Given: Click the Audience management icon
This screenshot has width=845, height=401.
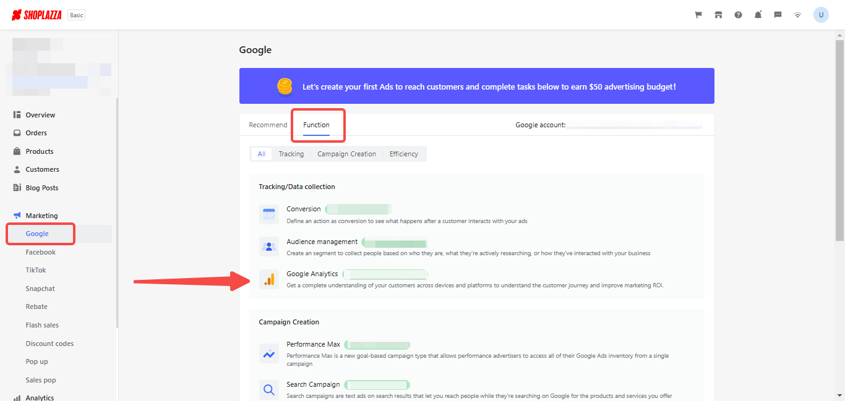Looking at the screenshot, I should (269, 247).
